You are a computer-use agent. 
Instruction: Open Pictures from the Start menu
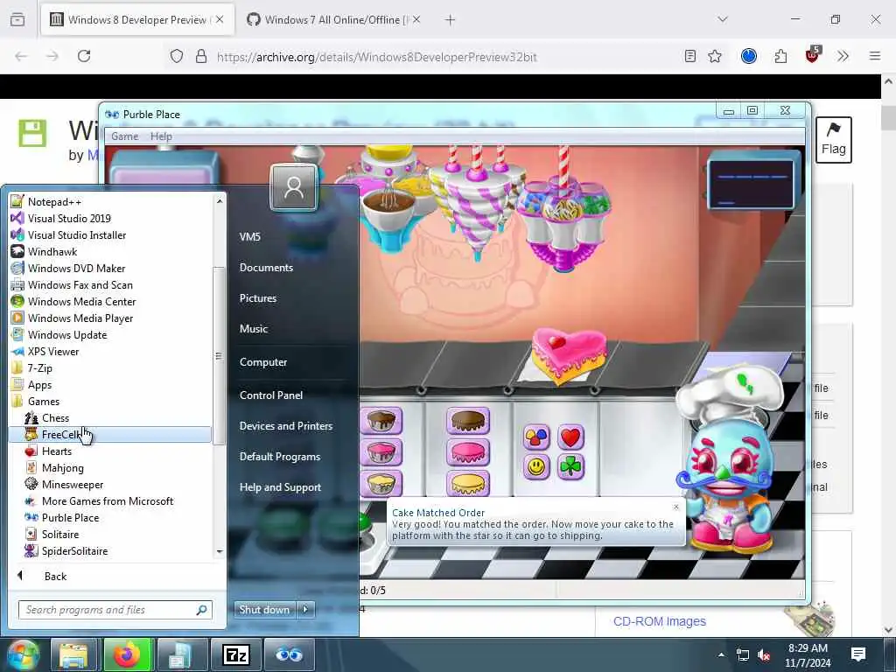coord(258,298)
